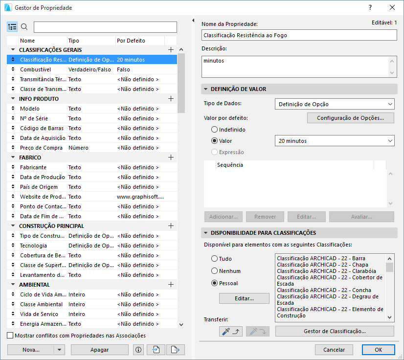Screen dimensions: 404x360
Task: Add property to FABRICO group
Action: (x=171, y=157)
